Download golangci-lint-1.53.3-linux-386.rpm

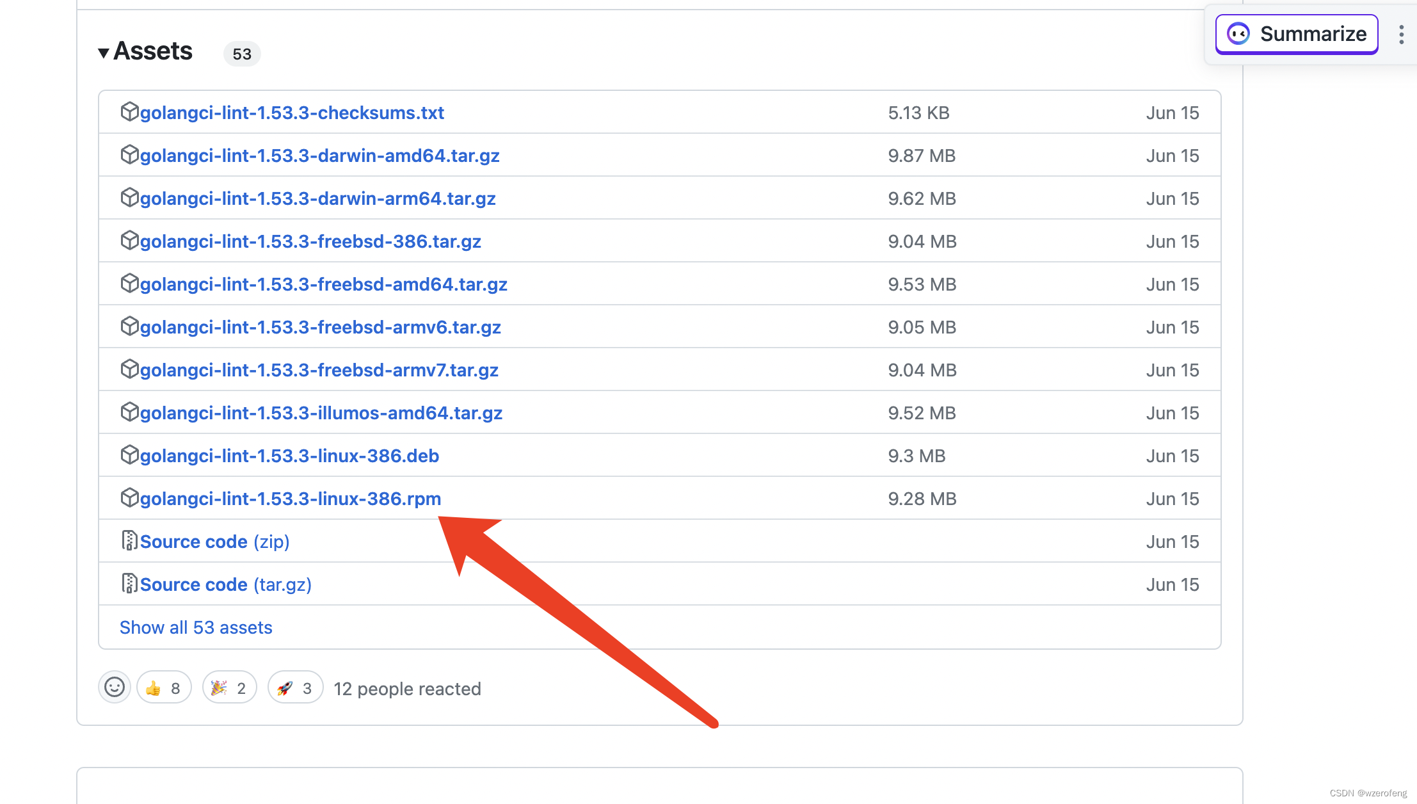click(290, 499)
